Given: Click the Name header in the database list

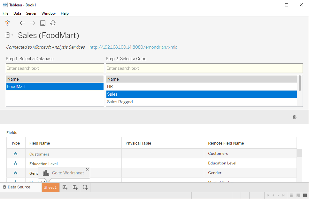Looking at the screenshot, I should [55, 79].
